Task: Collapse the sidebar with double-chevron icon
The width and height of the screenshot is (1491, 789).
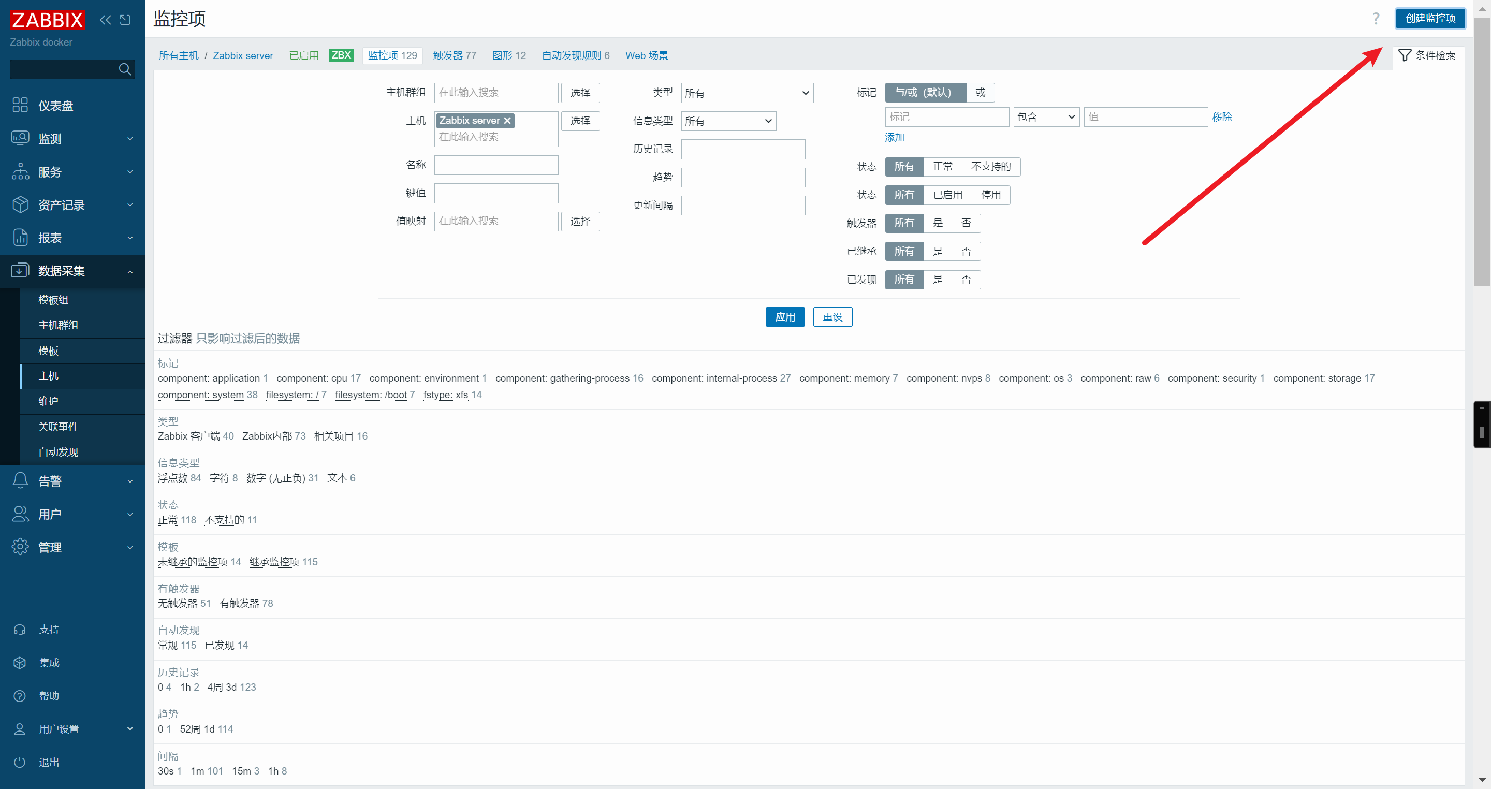Action: tap(105, 20)
